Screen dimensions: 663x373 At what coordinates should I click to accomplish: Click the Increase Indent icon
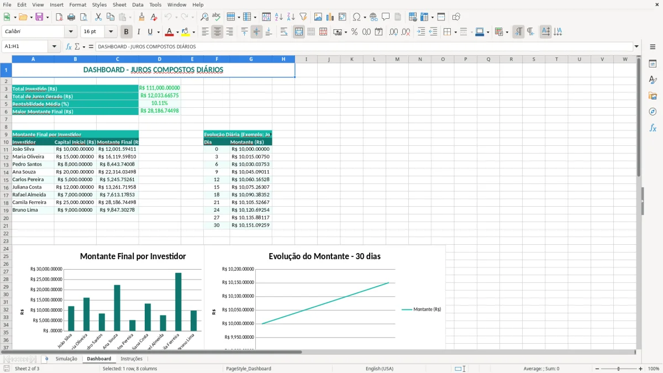point(421,32)
